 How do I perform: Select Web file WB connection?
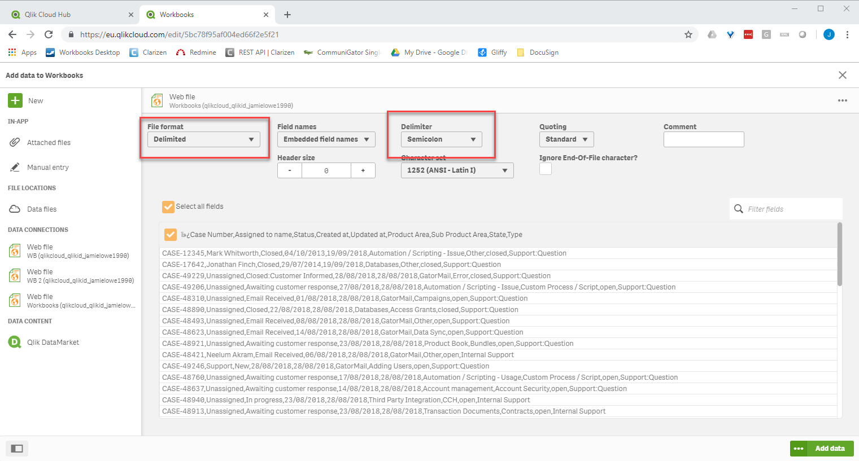point(71,251)
